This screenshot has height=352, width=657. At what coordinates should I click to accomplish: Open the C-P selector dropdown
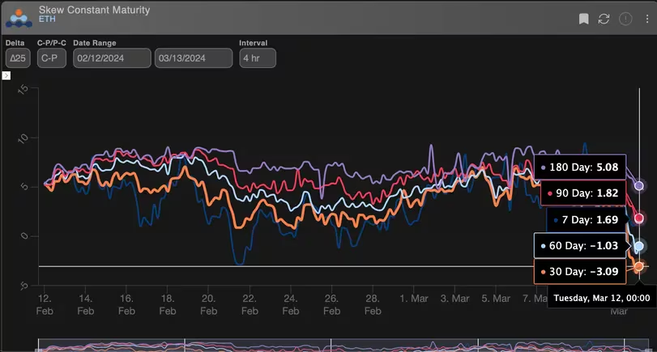(x=53, y=58)
